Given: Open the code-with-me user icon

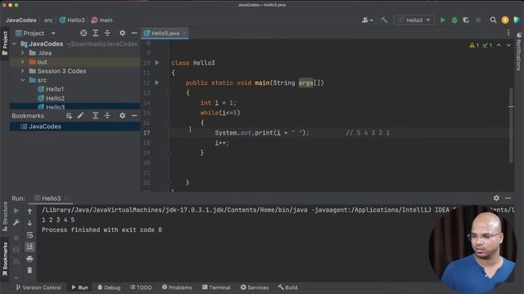Looking at the screenshot, I should coord(367,20).
